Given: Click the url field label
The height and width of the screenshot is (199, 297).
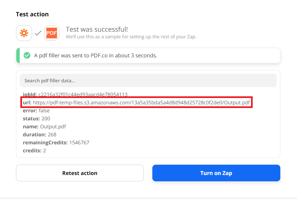Looking at the screenshot, I should pyautogui.click(x=27, y=103).
